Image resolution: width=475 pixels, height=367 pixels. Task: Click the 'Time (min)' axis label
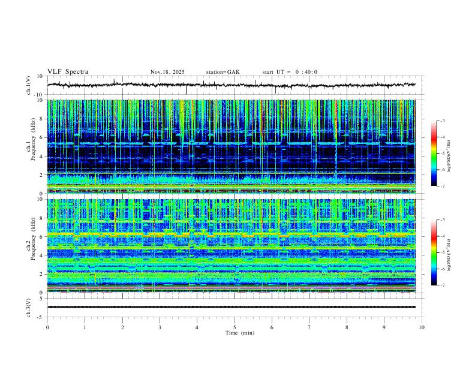[240, 333]
